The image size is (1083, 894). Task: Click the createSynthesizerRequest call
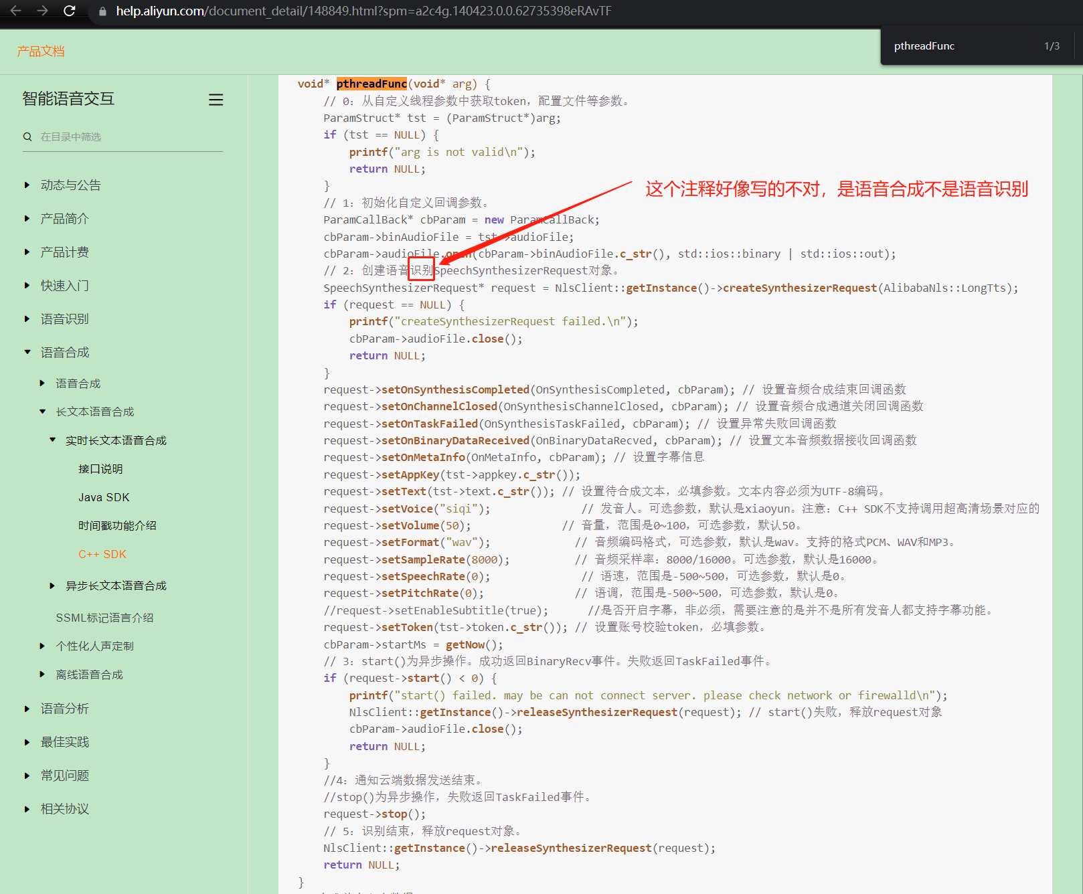click(800, 288)
